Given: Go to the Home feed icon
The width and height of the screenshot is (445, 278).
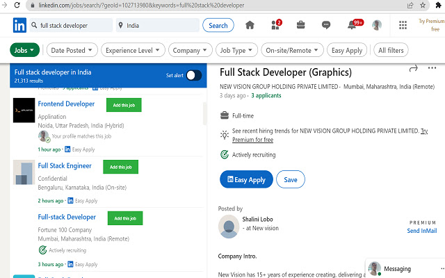Looking at the screenshot, I should coord(250,25).
